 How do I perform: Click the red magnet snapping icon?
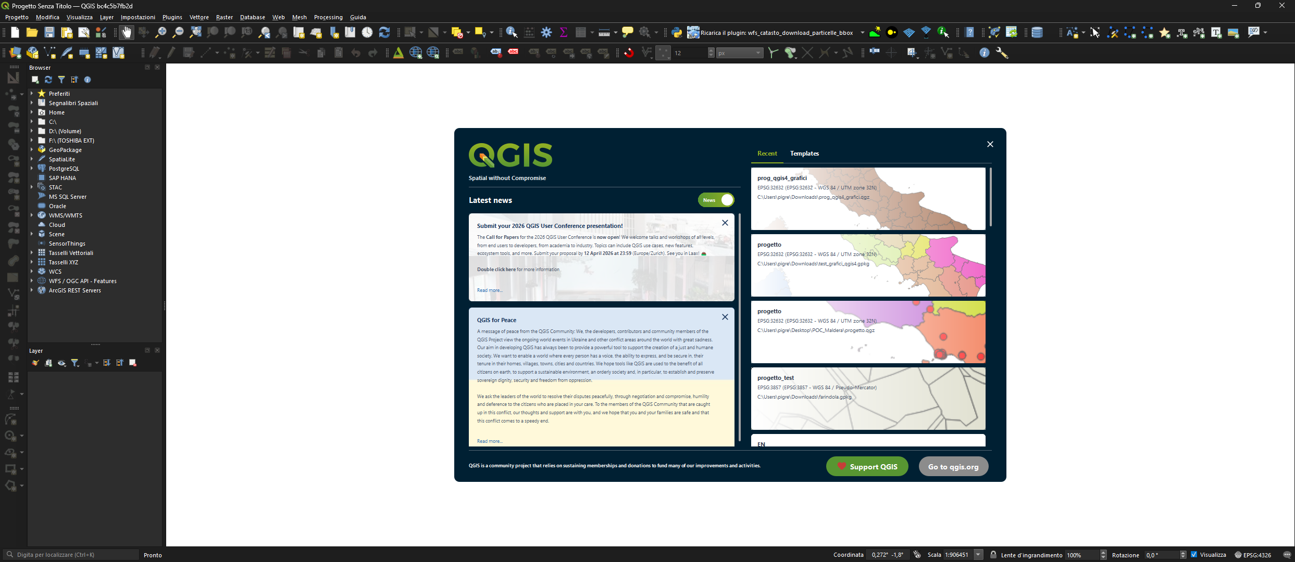click(x=629, y=53)
